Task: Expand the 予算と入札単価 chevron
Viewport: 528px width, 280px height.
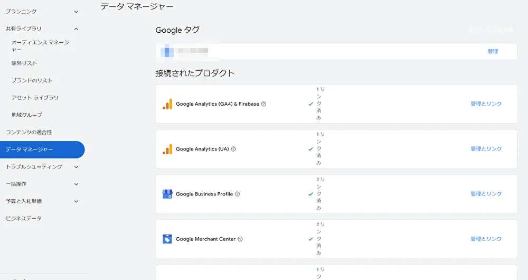Action: (x=77, y=201)
